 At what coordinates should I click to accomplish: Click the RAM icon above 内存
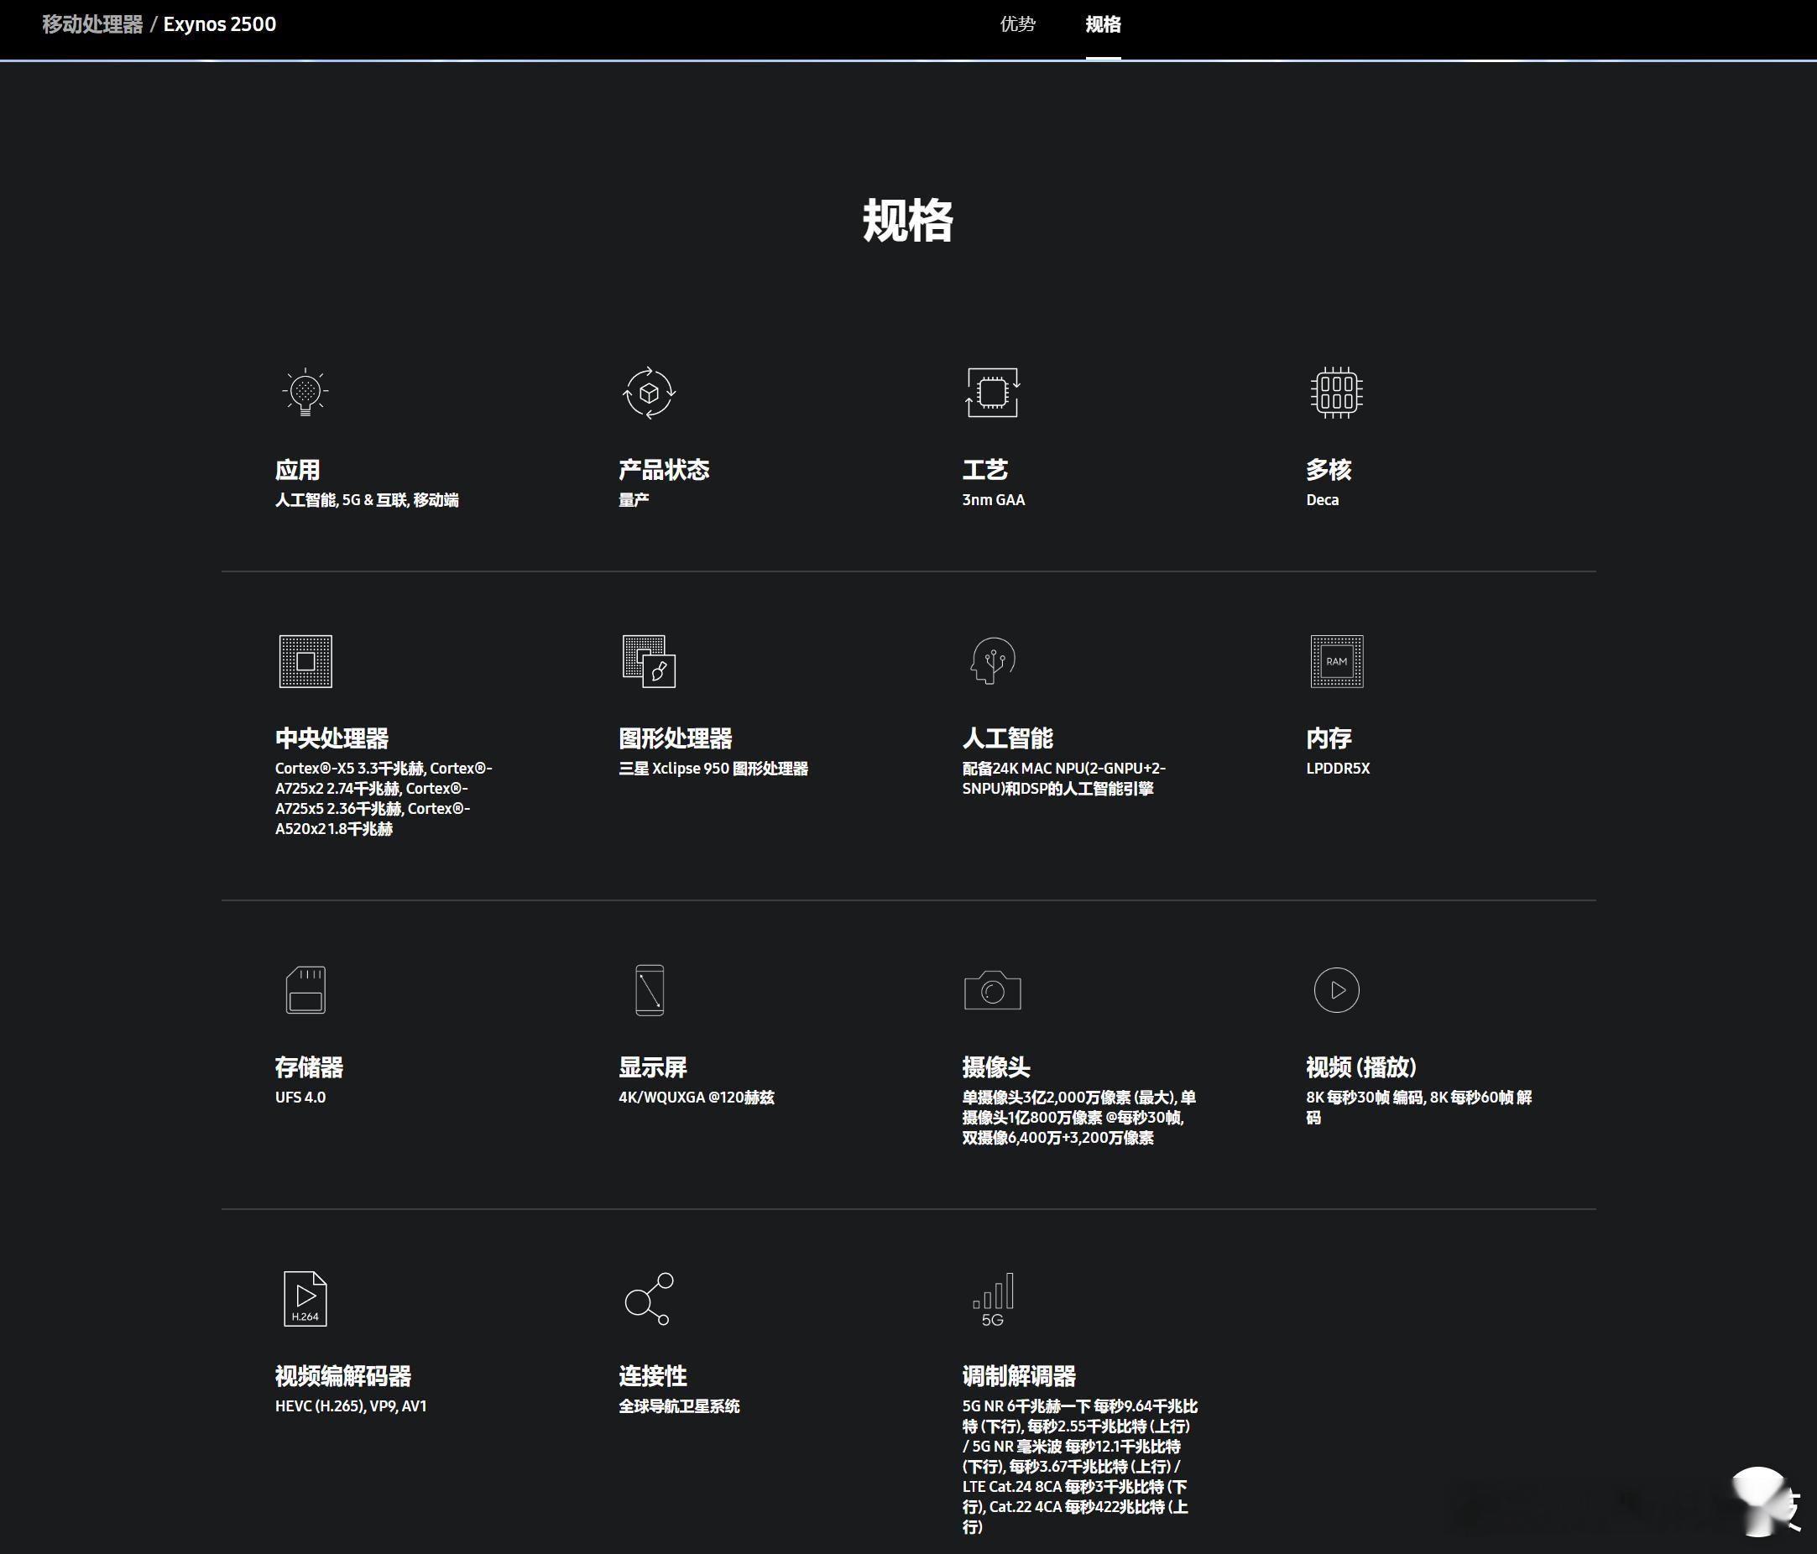[1336, 661]
